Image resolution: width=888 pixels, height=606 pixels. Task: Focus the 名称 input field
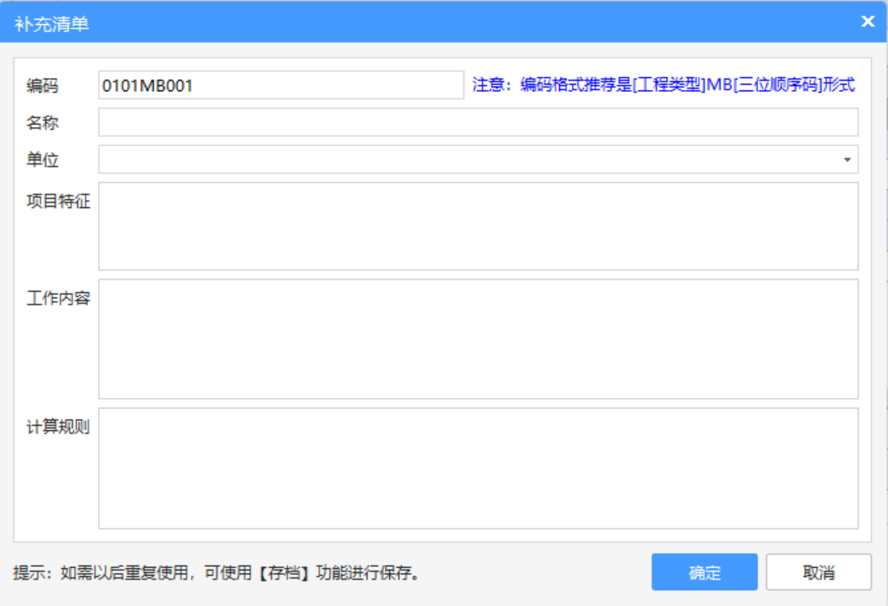pos(478,123)
